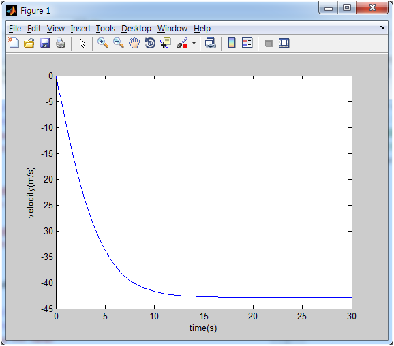Activate the Pan hand tool
The height and width of the screenshot is (346, 394).
pos(134,43)
